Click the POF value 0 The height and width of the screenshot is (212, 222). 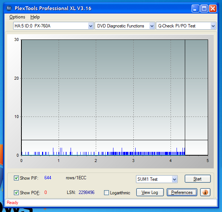pyautogui.click(x=45, y=192)
